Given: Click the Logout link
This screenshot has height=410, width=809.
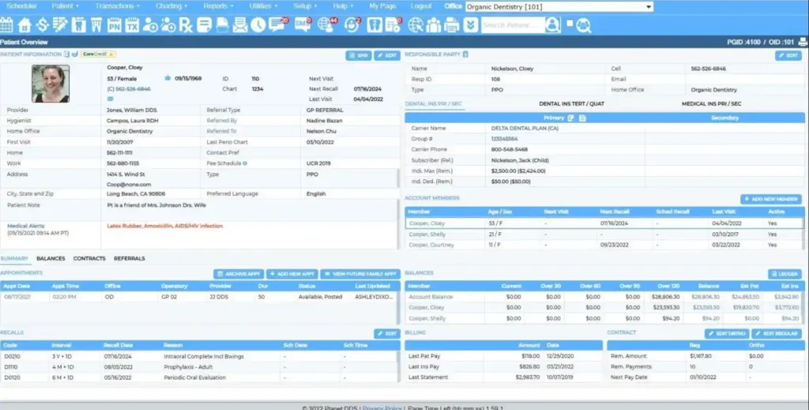Looking at the screenshot, I should coord(421,6).
